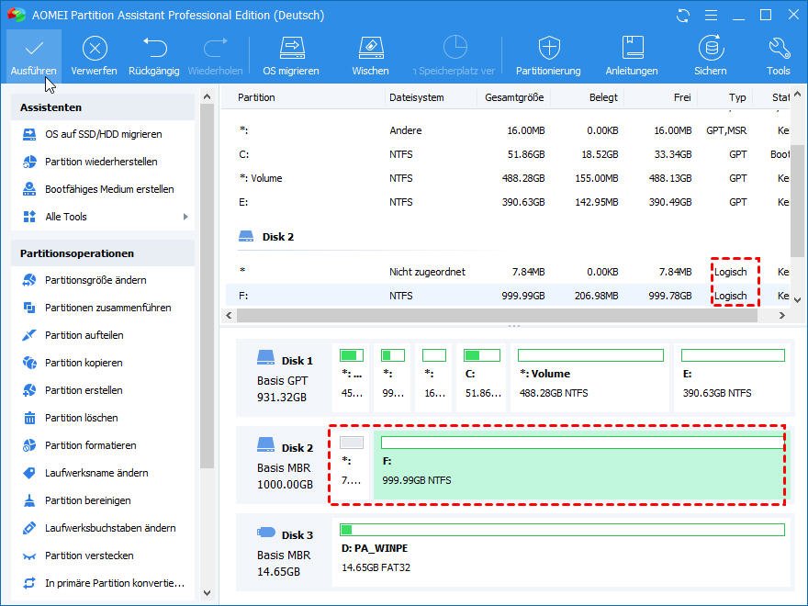Select F: 999.99GB block in Disk 2
This screenshot has width=808, height=606.
pyautogui.click(x=582, y=465)
